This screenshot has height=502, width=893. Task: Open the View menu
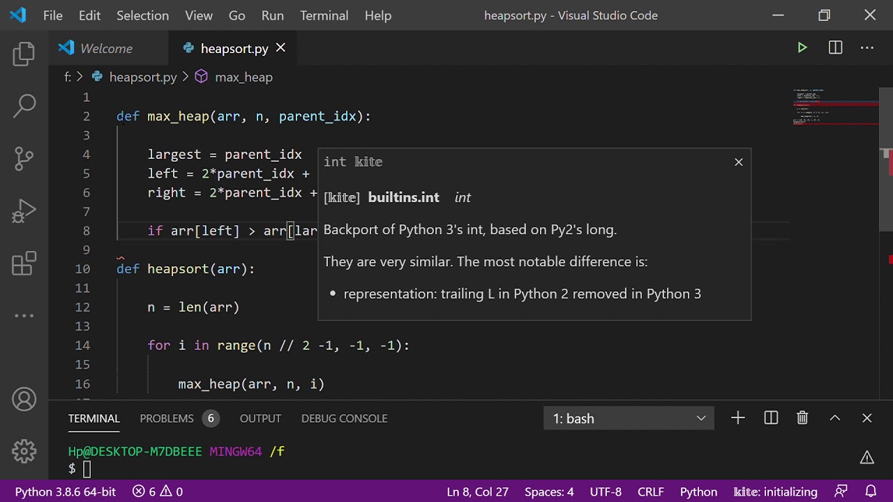199,15
